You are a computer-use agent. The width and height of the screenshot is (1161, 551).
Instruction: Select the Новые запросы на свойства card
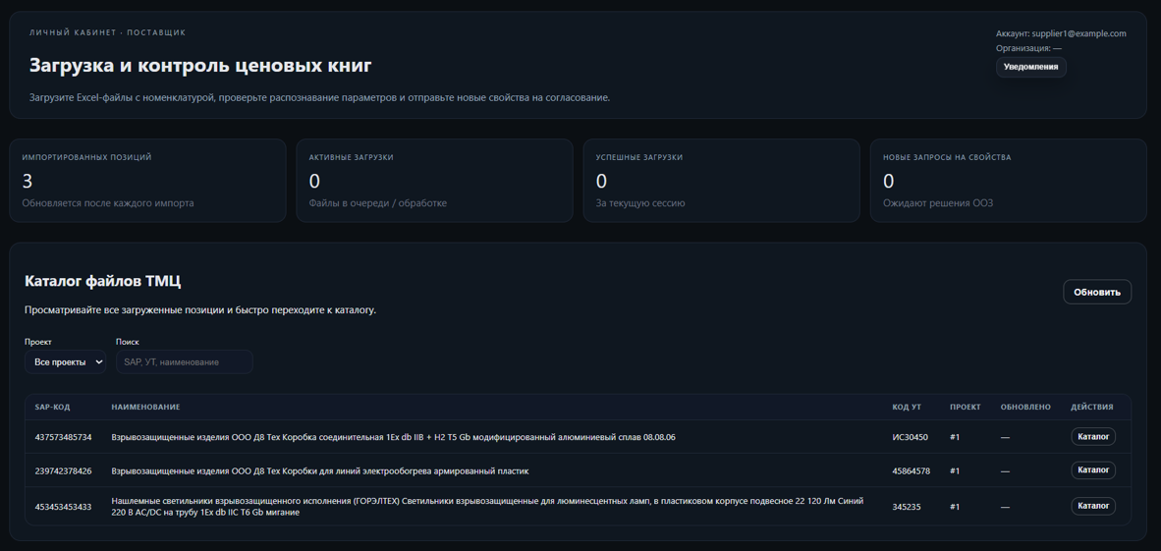tap(1008, 181)
